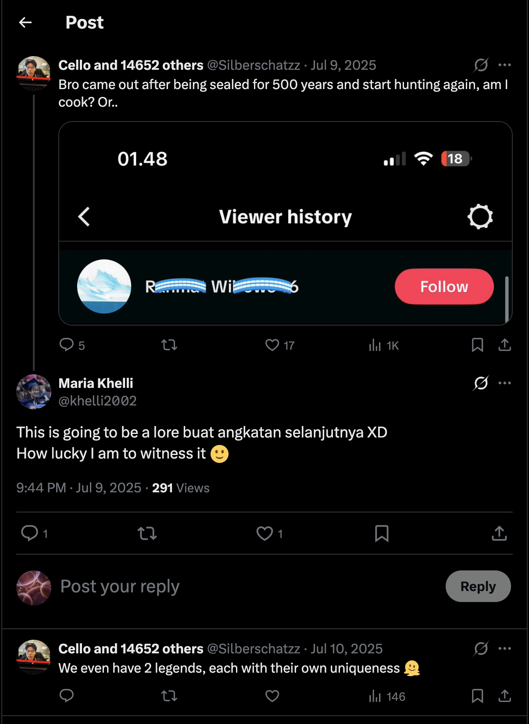Open Maria Khelli's profile via name
The image size is (529, 724).
coord(96,383)
